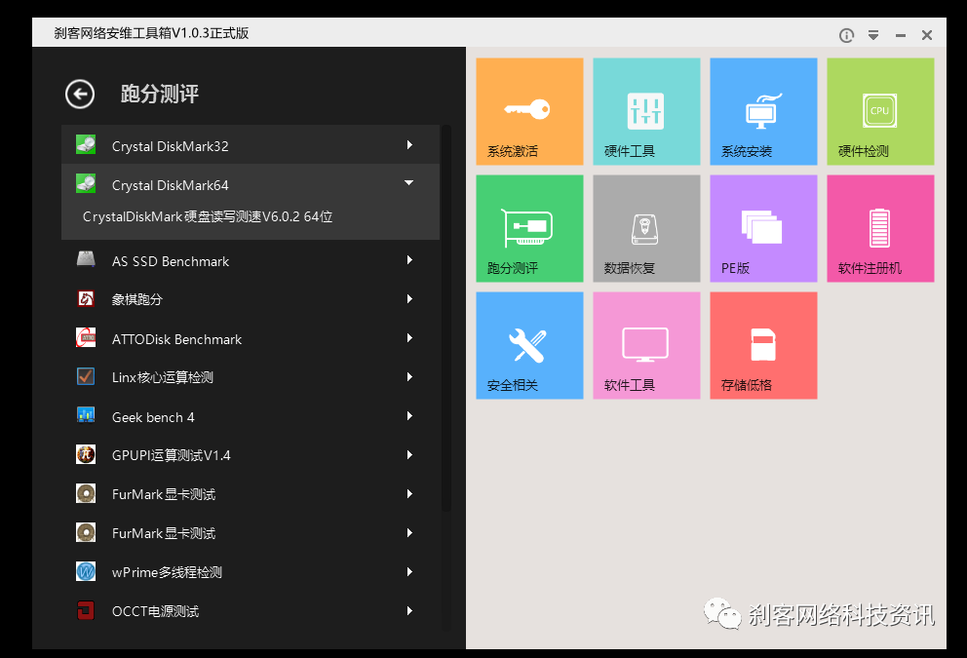The height and width of the screenshot is (658, 967).
Task: Click the AS SSD Benchmark drive icon
Action: click(x=86, y=259)
